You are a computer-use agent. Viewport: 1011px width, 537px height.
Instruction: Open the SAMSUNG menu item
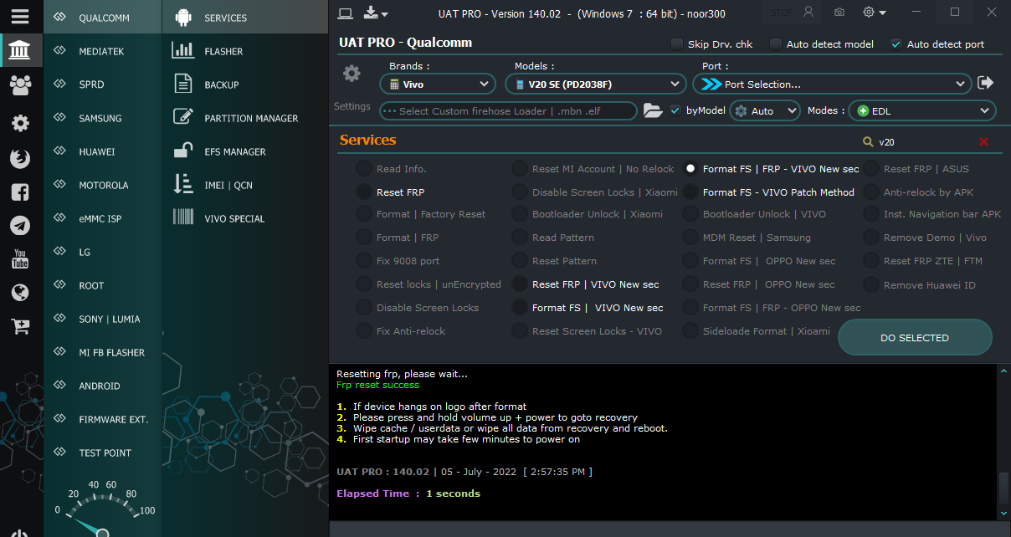(102, 118)
